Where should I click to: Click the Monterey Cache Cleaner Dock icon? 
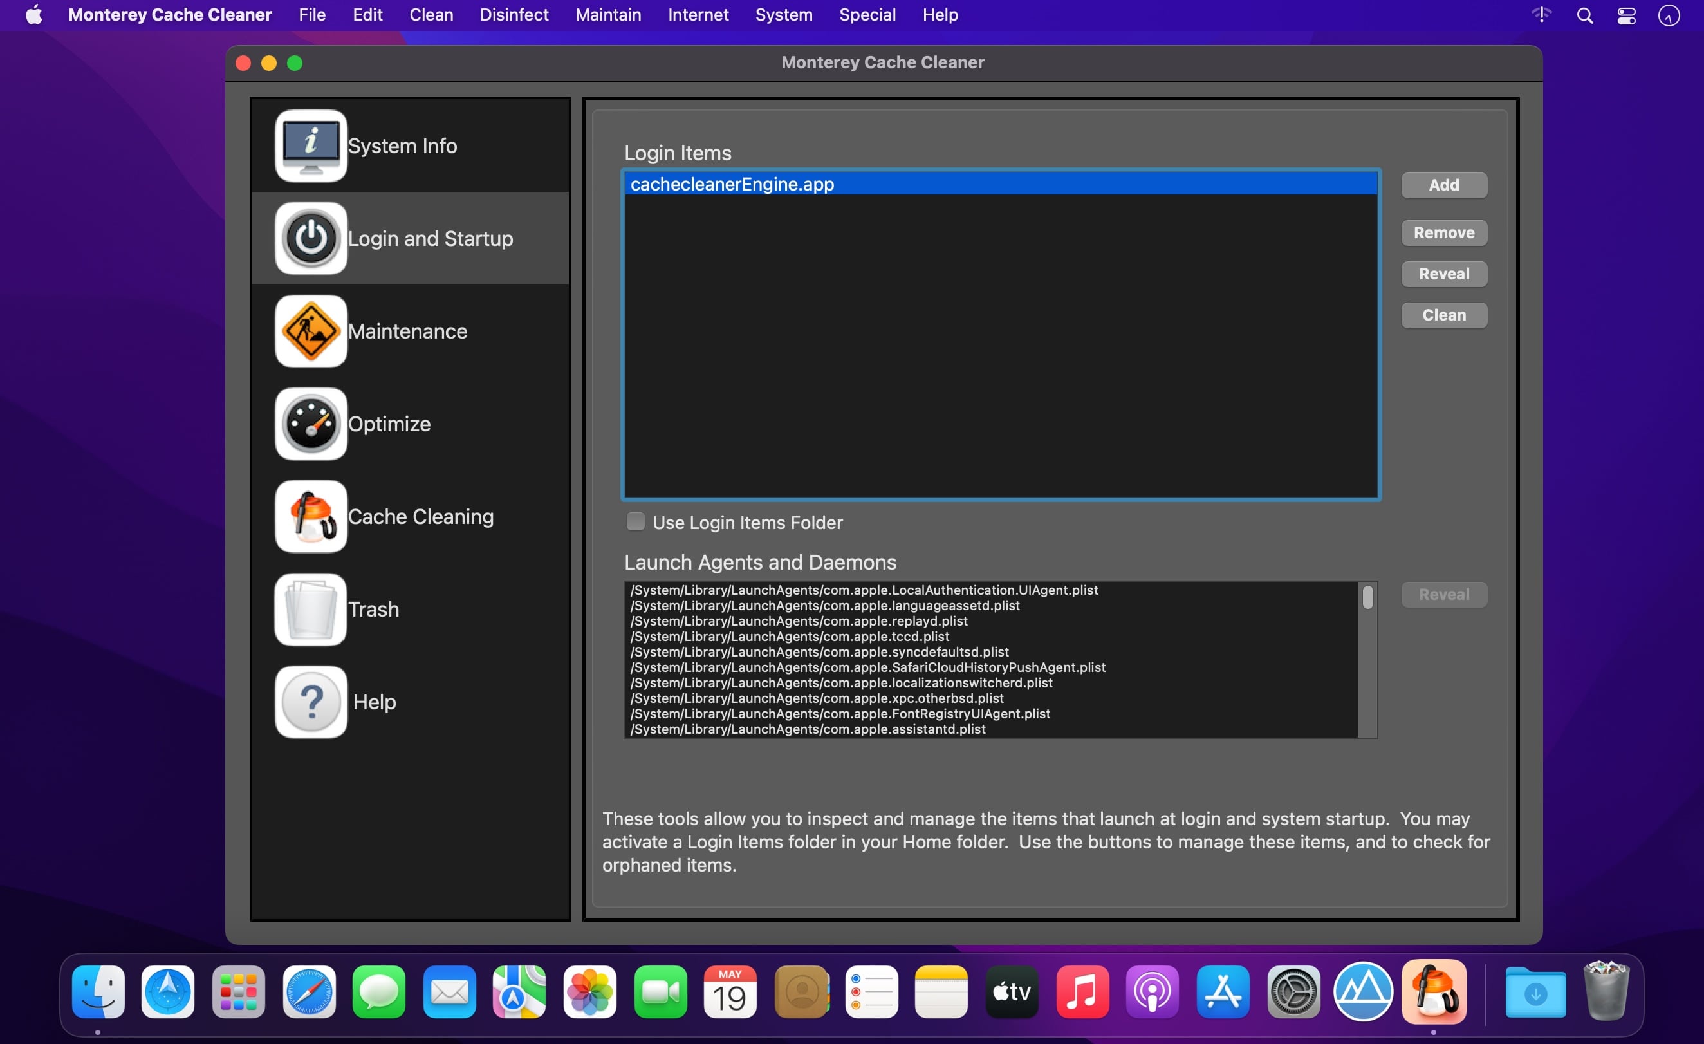pos(1434,991)
